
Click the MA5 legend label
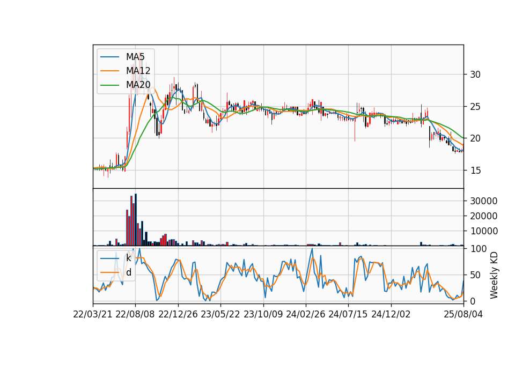pyautogui.click(x=135, y=57)
